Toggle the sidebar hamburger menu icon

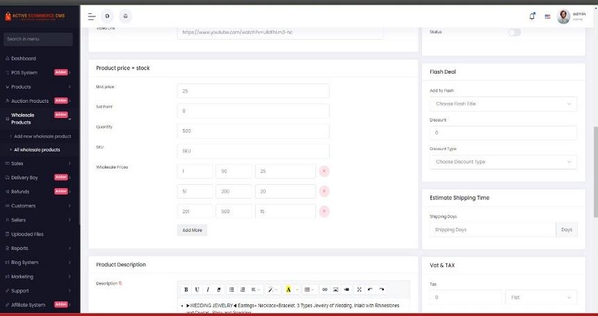92,17
